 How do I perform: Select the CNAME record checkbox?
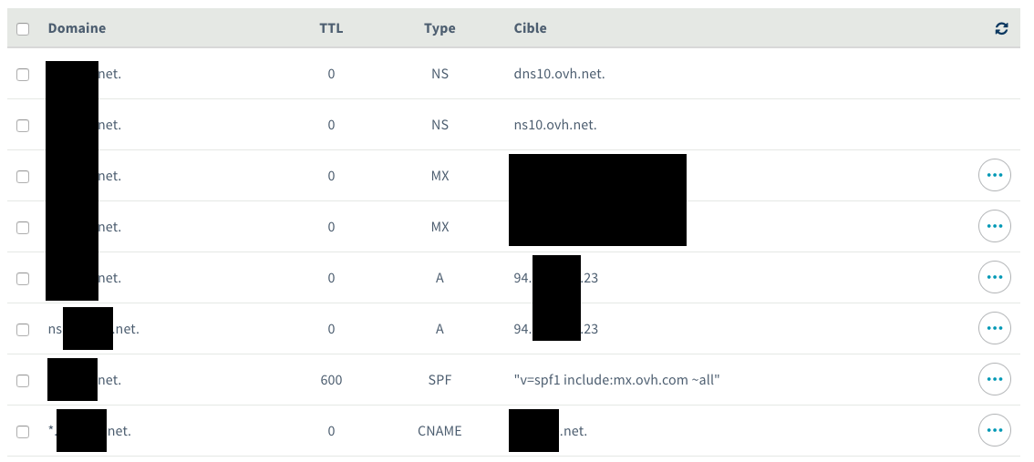pos(23,432)
